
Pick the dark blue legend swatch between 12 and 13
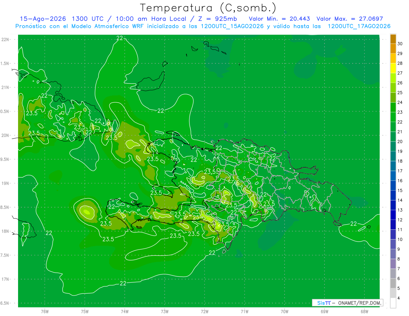coord(393,215)
